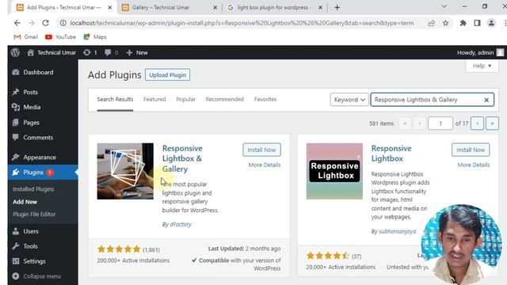Image resolution: width=507 pixels, height=285 pixels.
Task: Close the light box plugin Google tab
Action: [320, 7]
